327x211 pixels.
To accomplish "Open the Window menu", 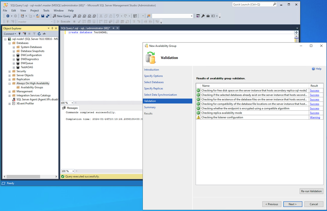I will [59, 10].
